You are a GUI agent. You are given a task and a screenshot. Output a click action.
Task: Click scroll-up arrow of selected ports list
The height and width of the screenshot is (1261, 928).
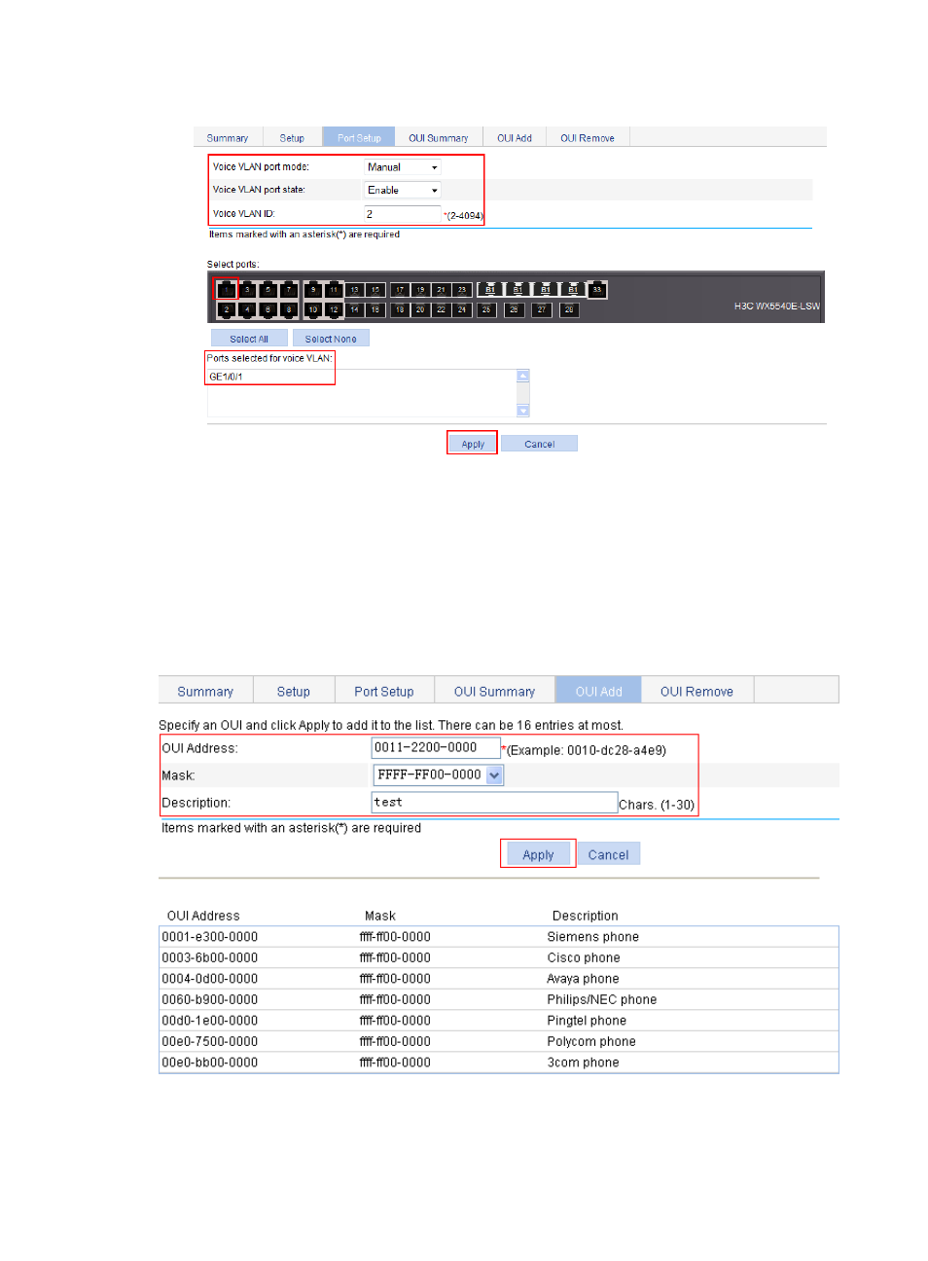[523, 376]
